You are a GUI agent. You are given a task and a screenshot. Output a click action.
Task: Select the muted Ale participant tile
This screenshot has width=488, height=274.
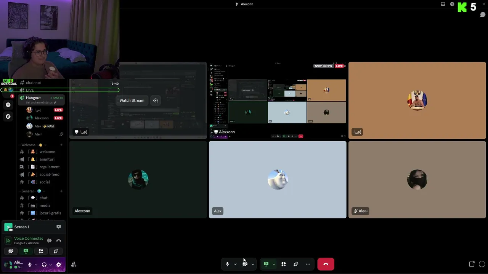tap(417, 180)
